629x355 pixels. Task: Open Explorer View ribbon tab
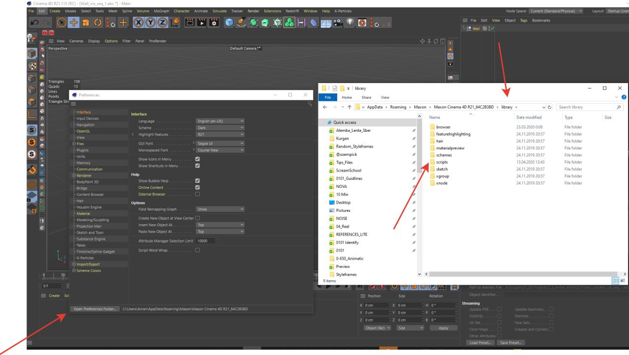pos(385,97)
